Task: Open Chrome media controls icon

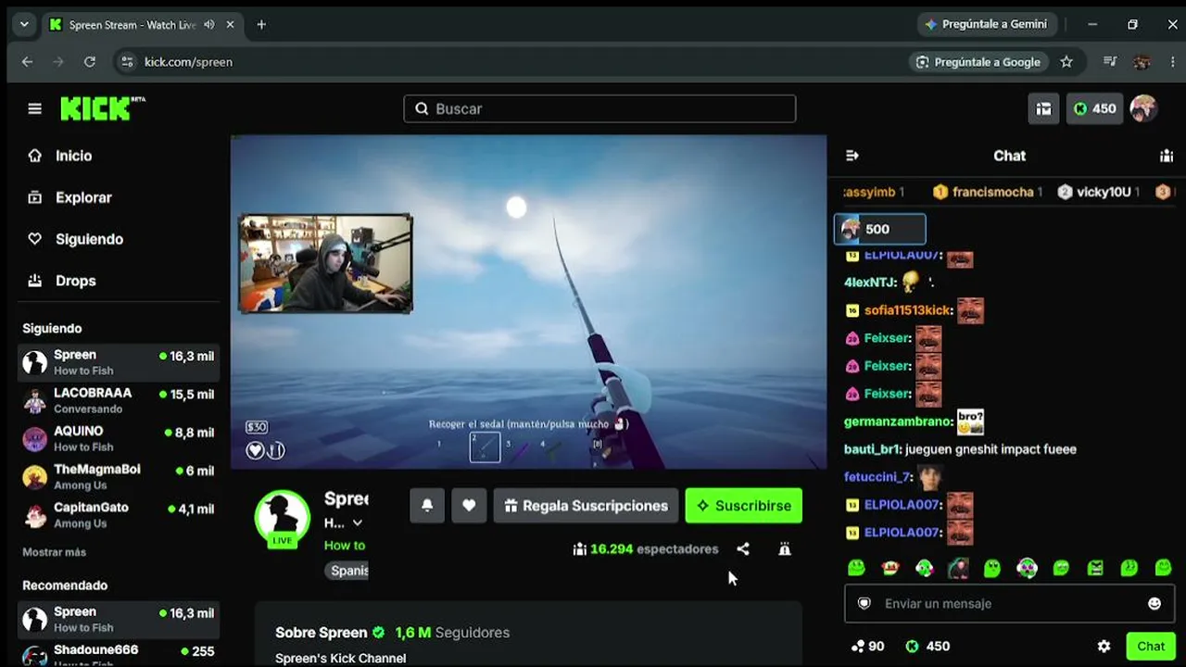Action: [1110, 62]
